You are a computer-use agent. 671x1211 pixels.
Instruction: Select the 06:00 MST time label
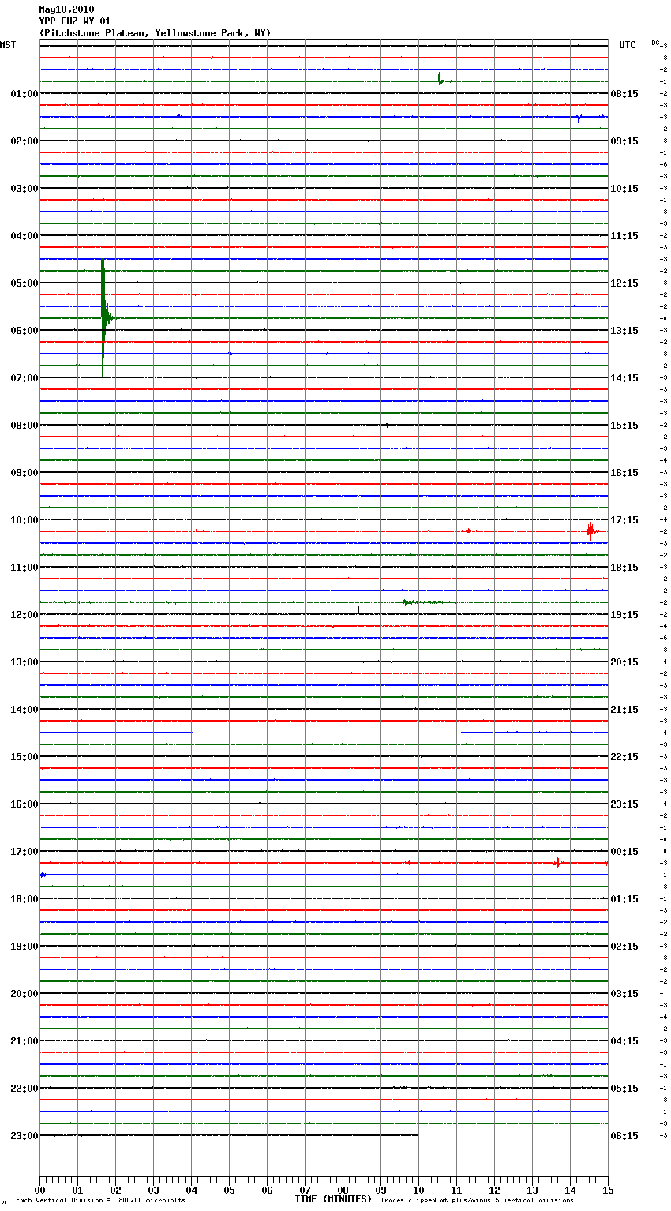click(x=24, y=330)
